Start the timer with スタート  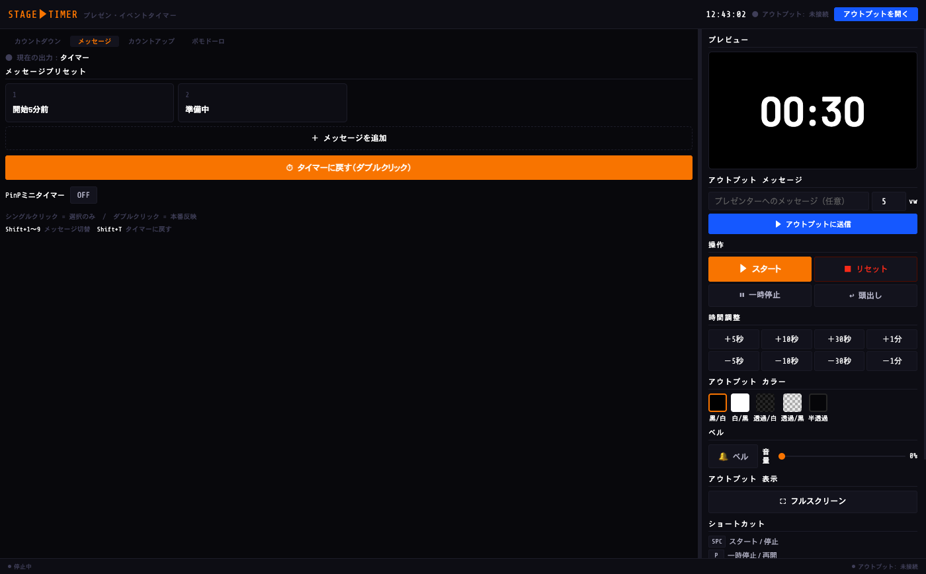760,269
